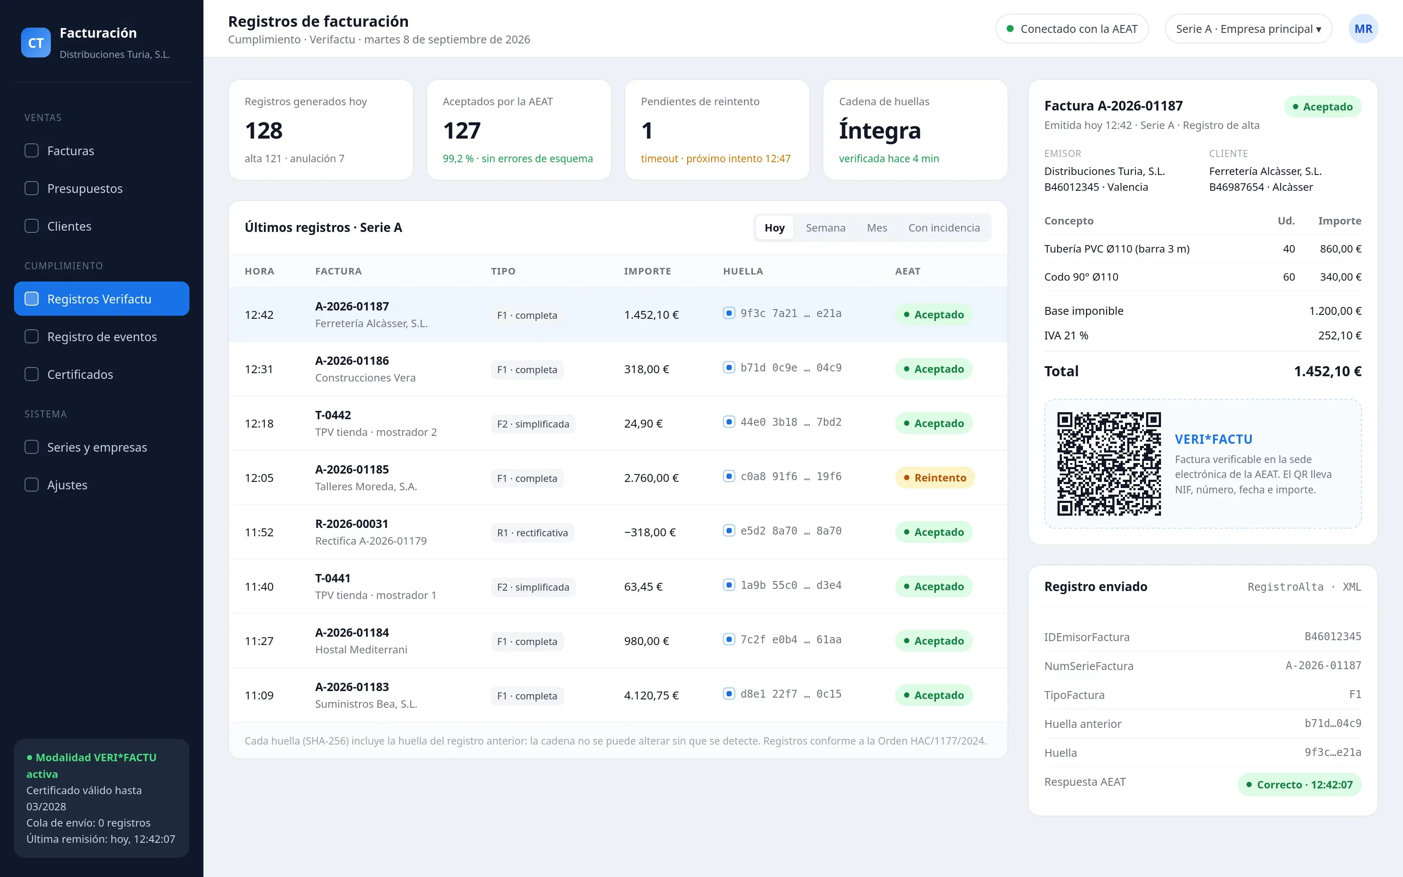Select invoice row A-2026-01183
Viewport: 1403px width, 877px height.
point(618,695)
